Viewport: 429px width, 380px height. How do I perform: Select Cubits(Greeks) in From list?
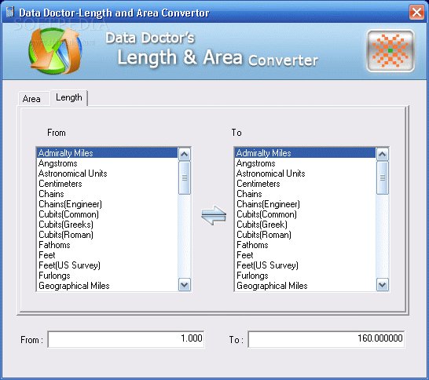point(107,225)
